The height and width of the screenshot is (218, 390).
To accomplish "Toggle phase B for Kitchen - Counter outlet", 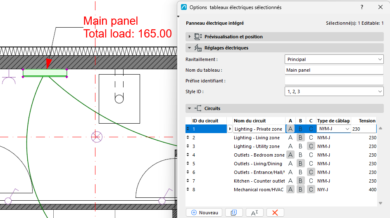I will [x=300, y=181].
